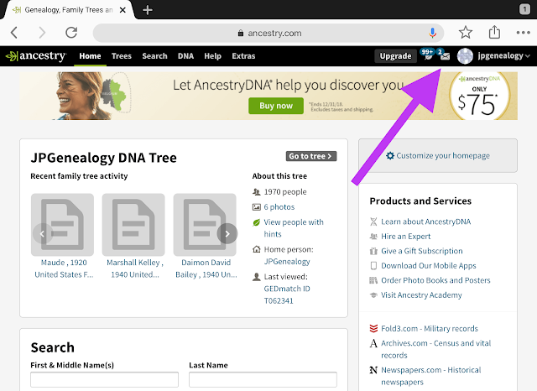Click Daimon David Bailey, 1940 link text
537x391 pixels.
(206, 268)
